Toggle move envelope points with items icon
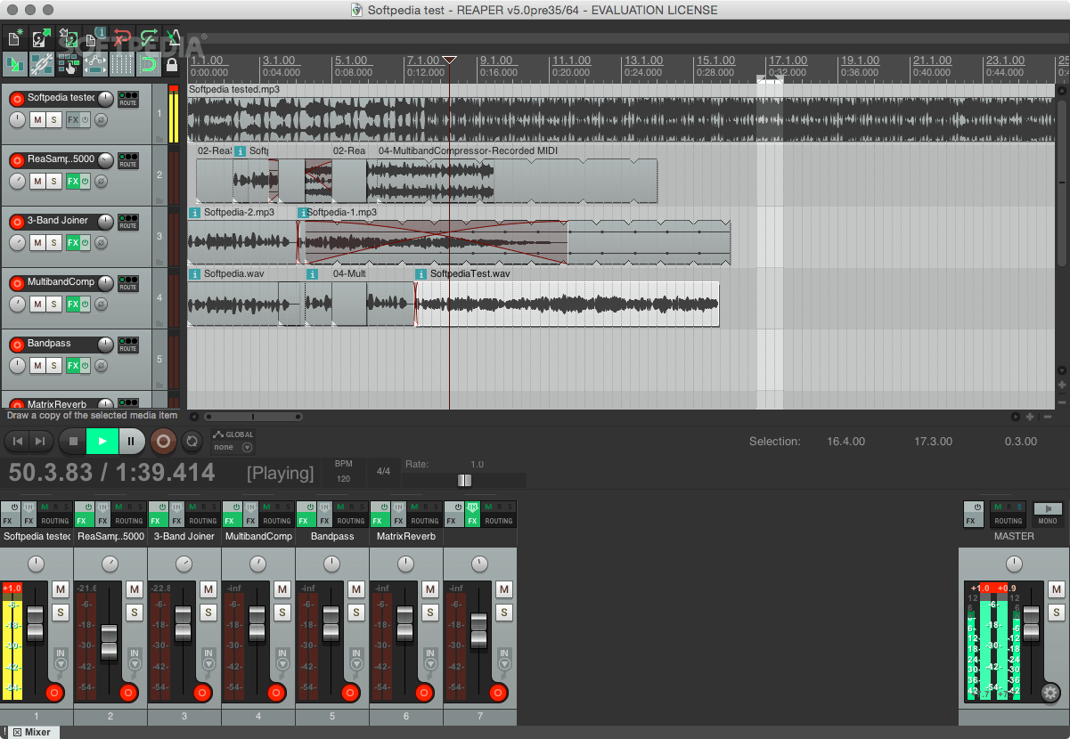Image resolution: width=1070 pixels, height=739 pixels. 94,64
